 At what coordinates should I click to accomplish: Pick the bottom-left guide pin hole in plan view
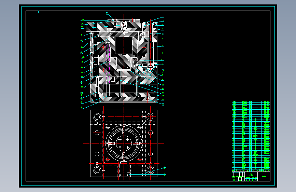click(97, 170)
